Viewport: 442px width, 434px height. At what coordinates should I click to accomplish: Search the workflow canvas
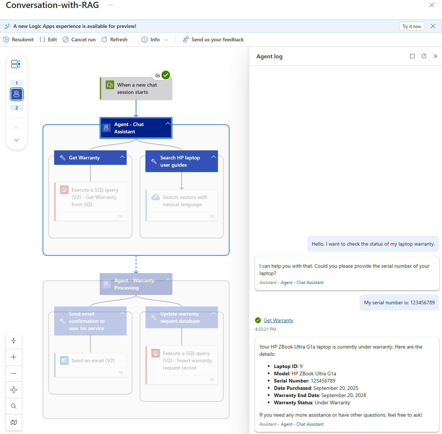[x=14, y=406]
